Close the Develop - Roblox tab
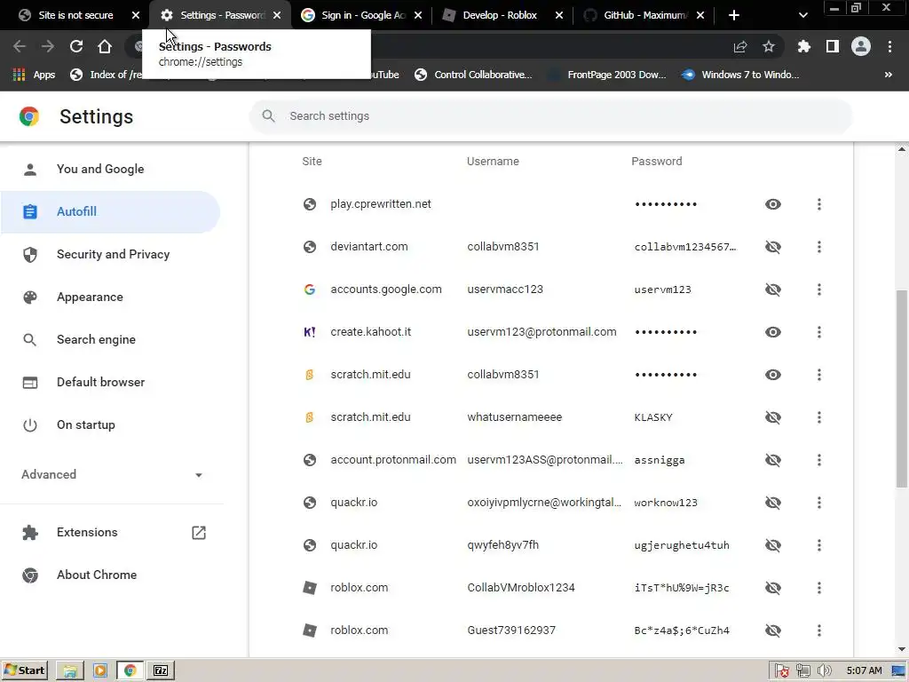This screenshot has width=909, height=682. 559,15
